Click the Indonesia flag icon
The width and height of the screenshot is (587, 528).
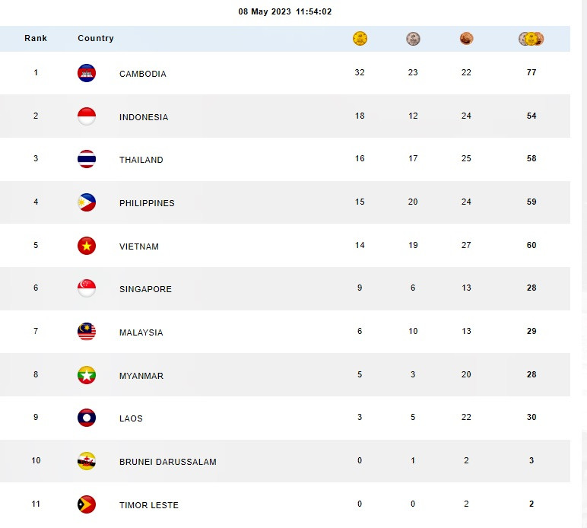(x=87, y=116)
